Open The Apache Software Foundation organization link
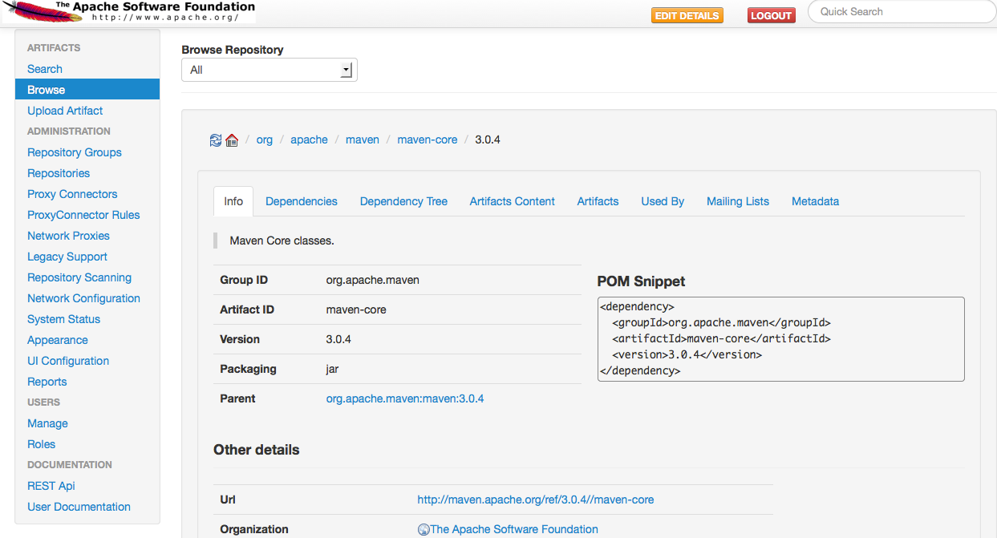997x538 pixels. click(x=514, y=529)
